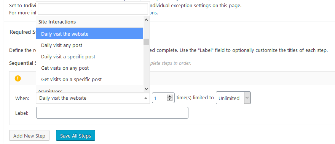Open the Unlimited limit dropdown
Screen dimensions: 335x144
coord(233,98)
